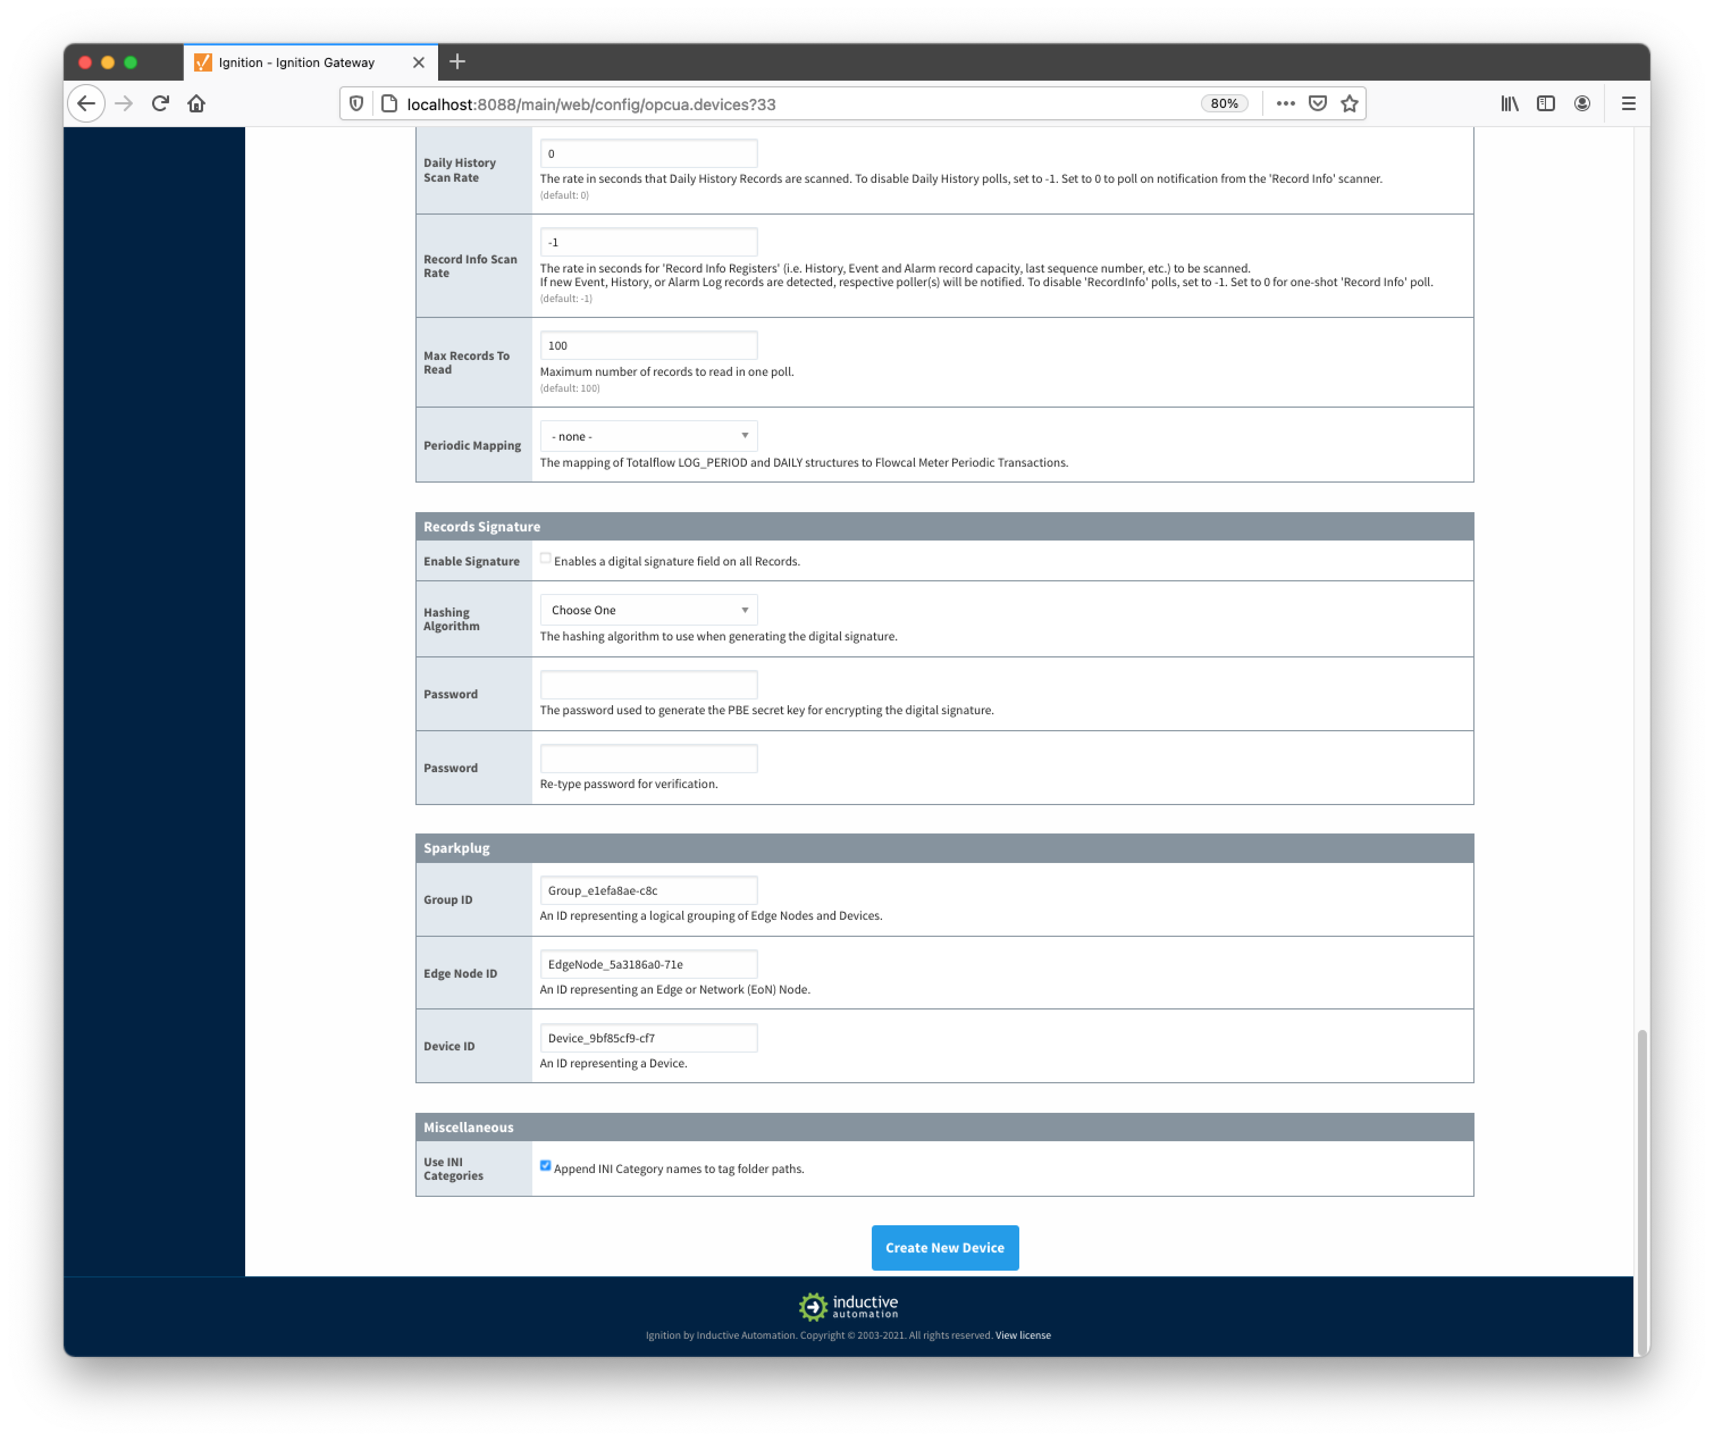Open the Periodic Mapping dropdown
The image size is (1714, 1441).
coord(648,436)
